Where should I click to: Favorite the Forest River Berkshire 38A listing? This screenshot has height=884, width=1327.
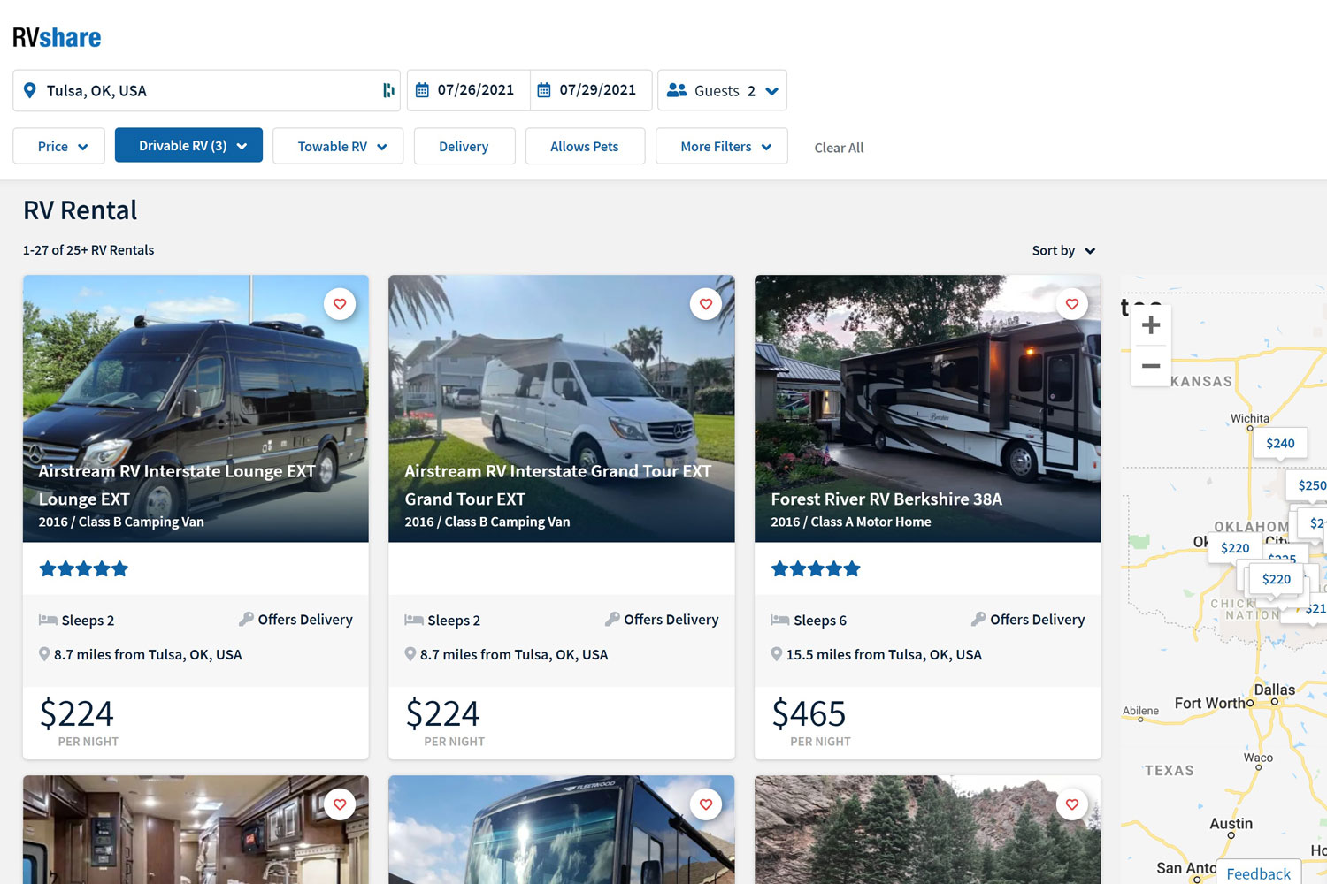pyautogui.click(x=1072, y=304)
